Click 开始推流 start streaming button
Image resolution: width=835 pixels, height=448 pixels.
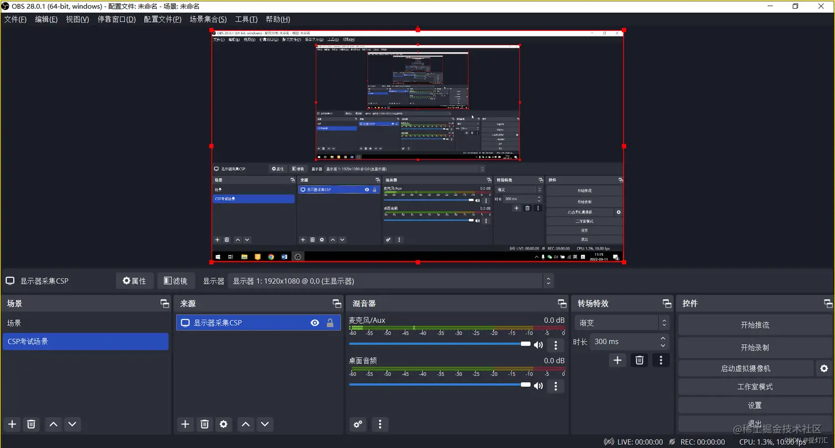(754, 325)
